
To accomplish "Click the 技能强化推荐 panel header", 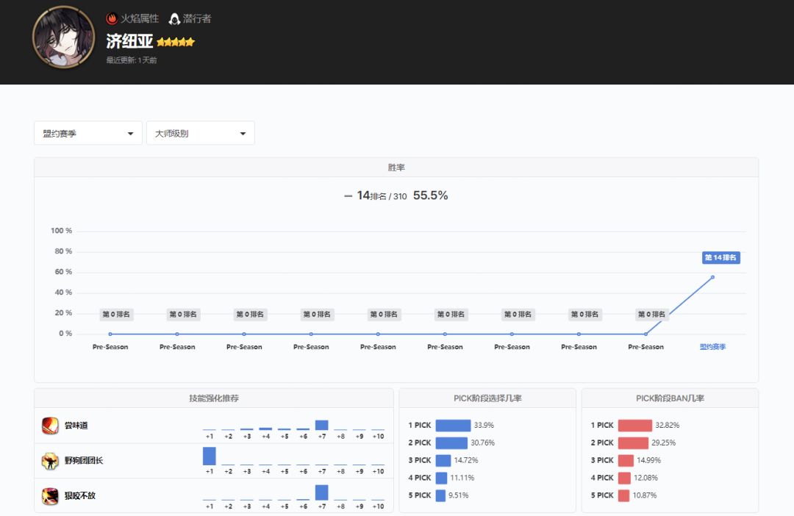I will point(214,398).
